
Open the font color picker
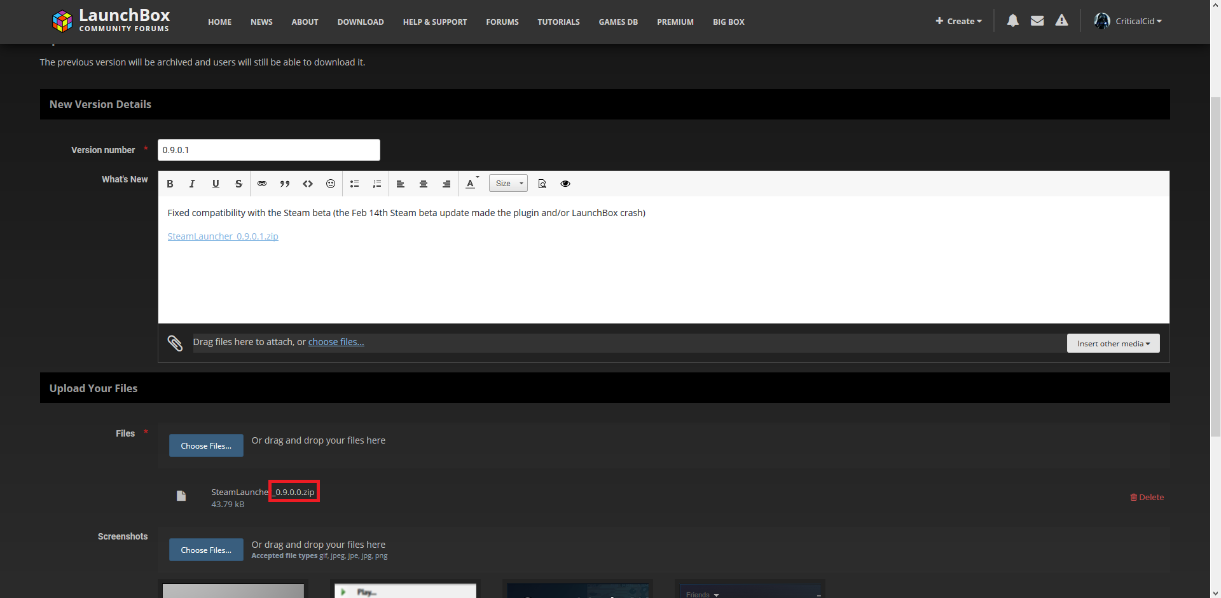coord(472,184)
